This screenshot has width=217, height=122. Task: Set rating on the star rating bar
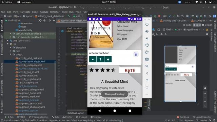(102, 70)
